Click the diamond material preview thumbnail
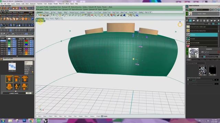 tap(194, 53)
